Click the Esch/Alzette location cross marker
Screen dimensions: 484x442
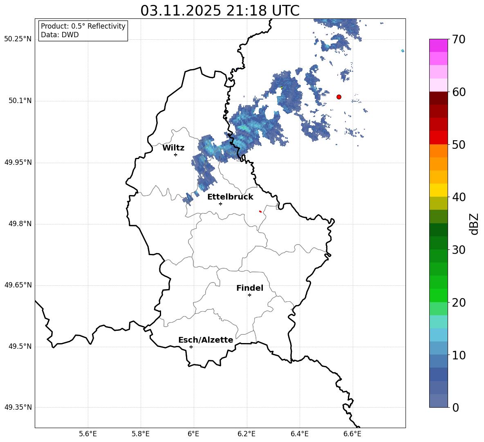tap(191, 347)
